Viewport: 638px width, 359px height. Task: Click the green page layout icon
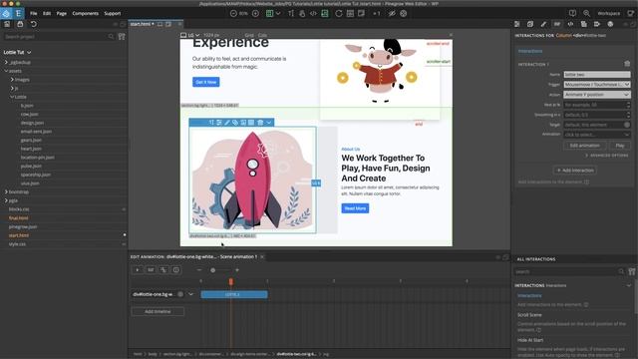tap(269, 13)
